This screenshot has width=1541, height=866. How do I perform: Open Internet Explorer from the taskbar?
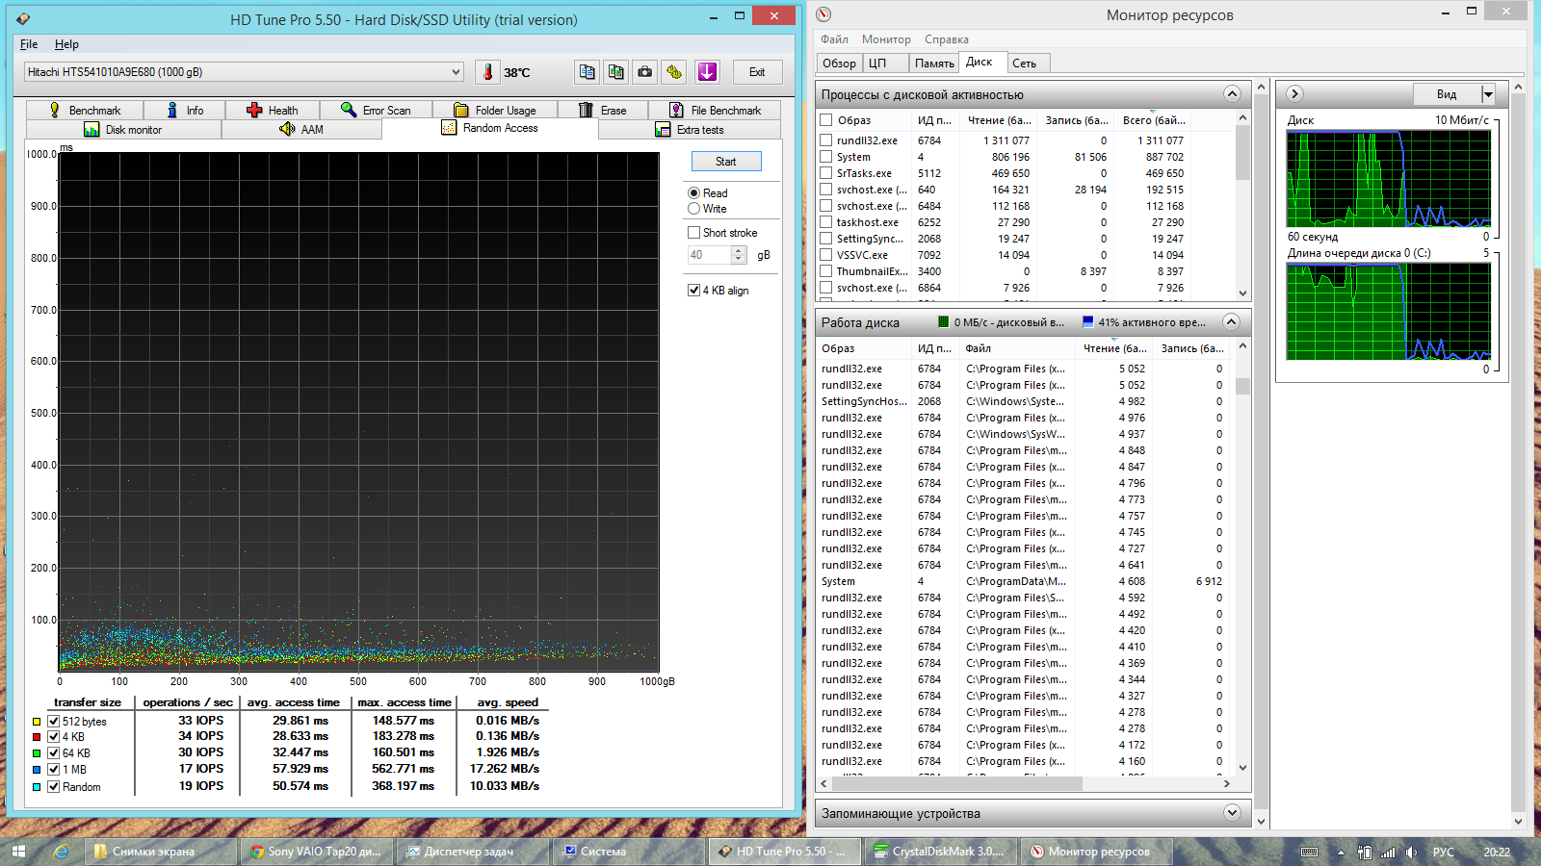(x=61, y=852)
